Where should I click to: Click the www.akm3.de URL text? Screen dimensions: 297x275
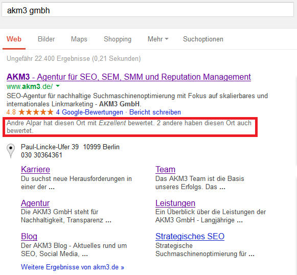coord(30,86)
